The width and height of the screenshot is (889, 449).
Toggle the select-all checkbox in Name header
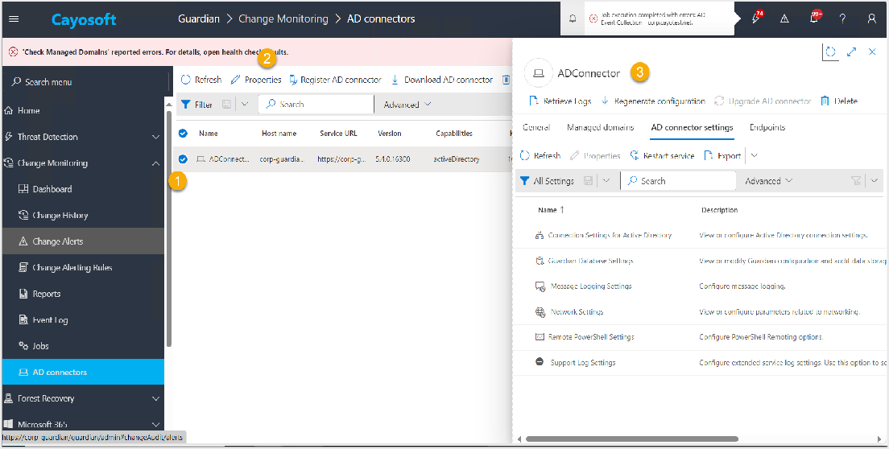(x=183, y=133)
